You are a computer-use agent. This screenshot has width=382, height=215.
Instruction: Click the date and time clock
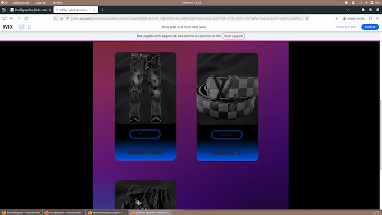(x=192, y=3)
